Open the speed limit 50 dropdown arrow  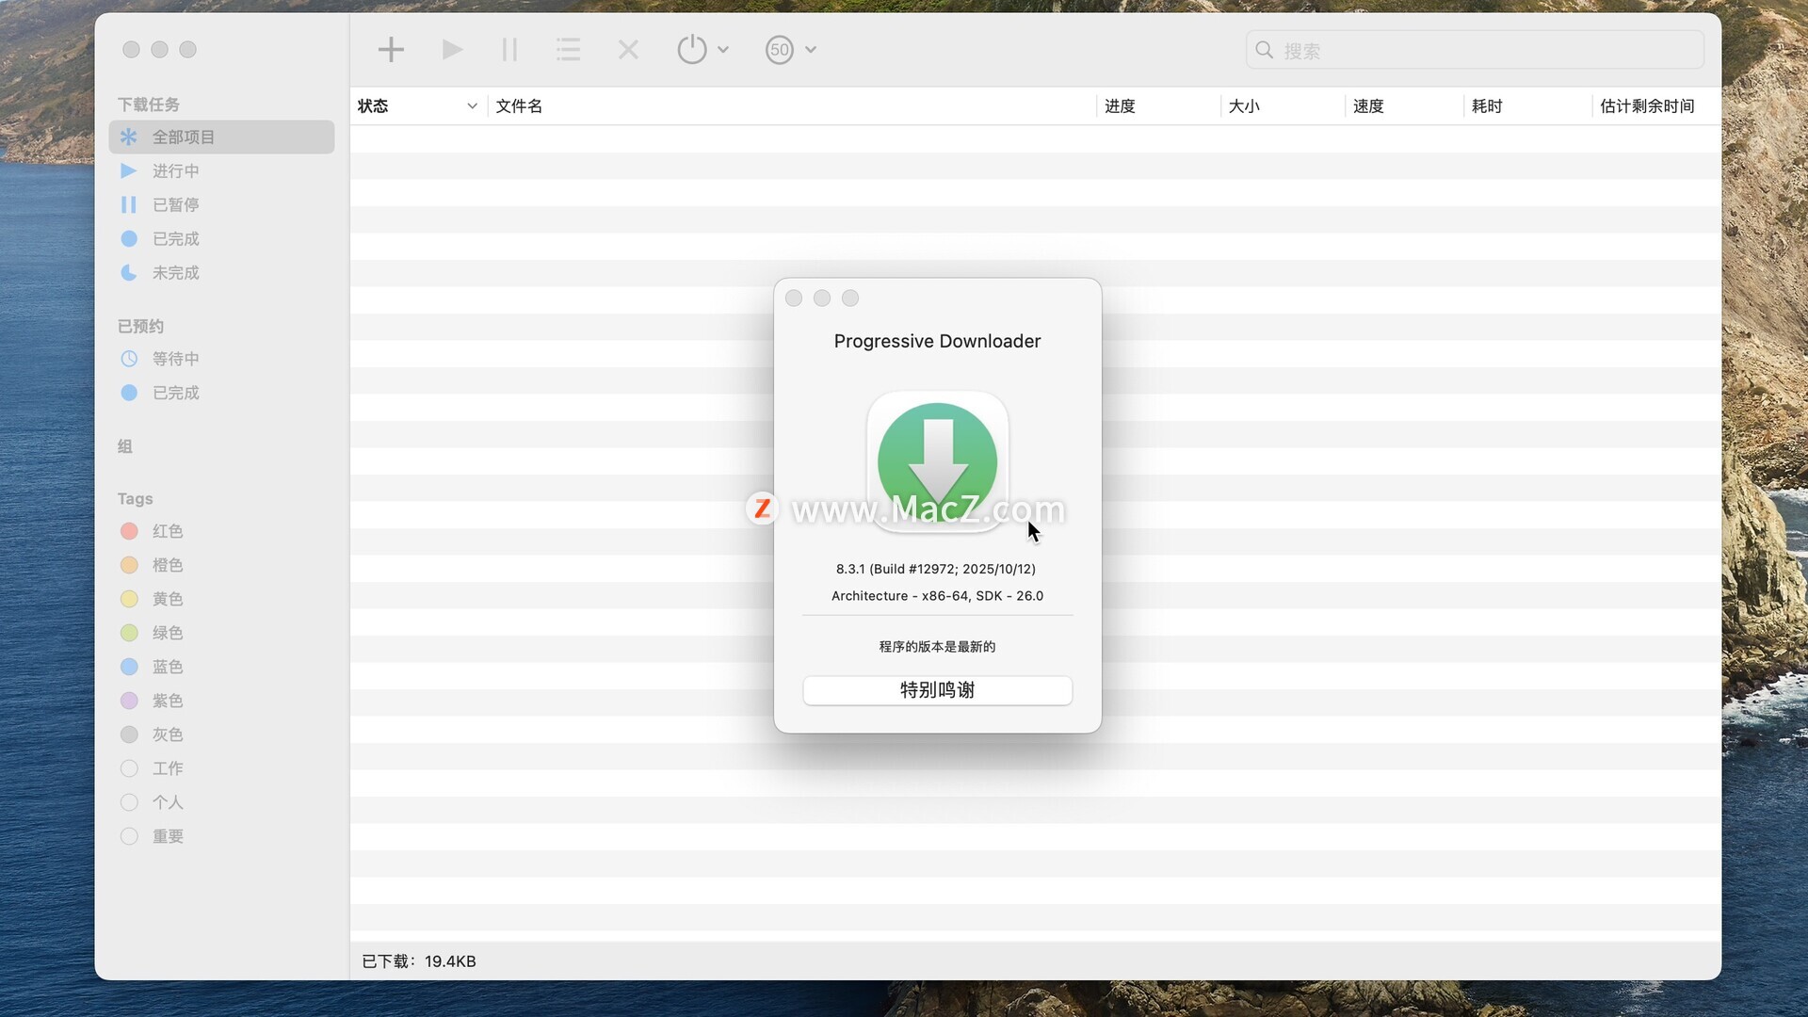point(811,50)
